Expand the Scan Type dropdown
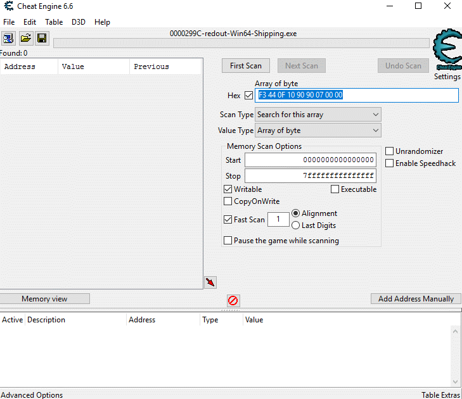 click(318, 115)
